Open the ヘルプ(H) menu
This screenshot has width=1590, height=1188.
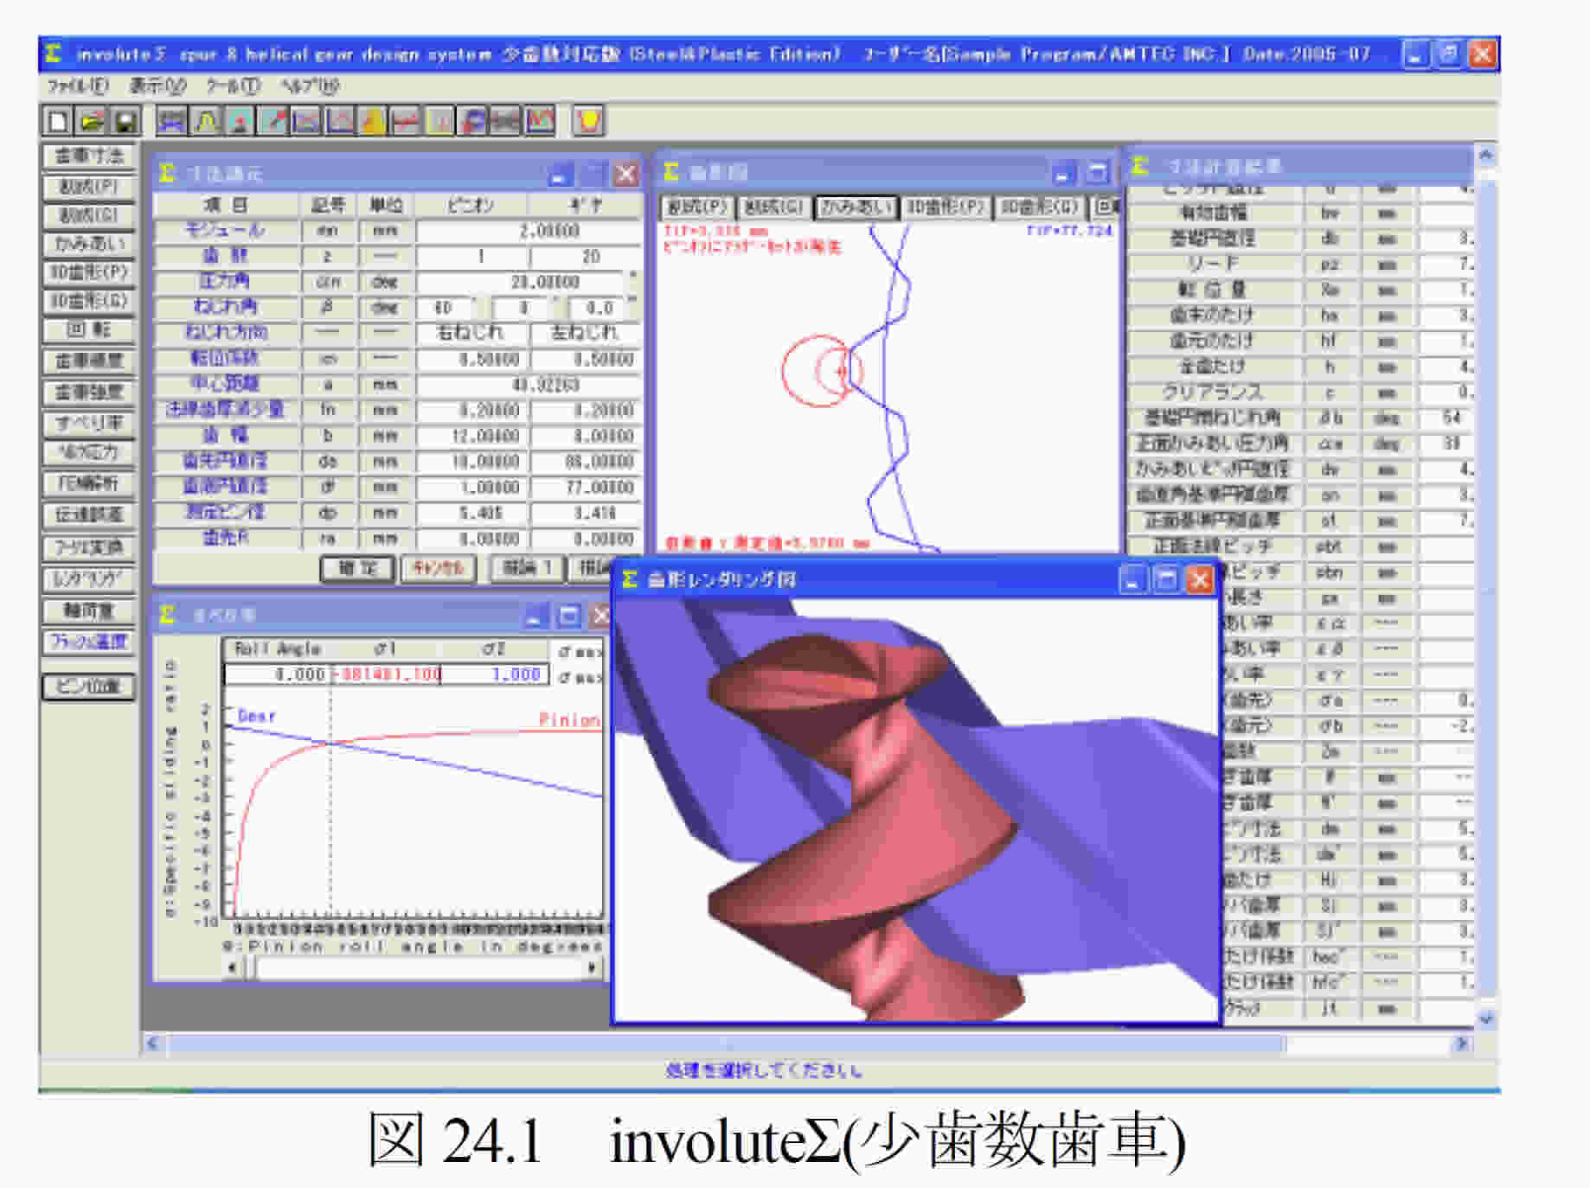point(310,86)
